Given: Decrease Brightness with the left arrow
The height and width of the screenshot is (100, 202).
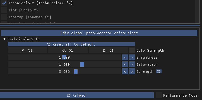Looking at the screenshot, I should [125, 57].
